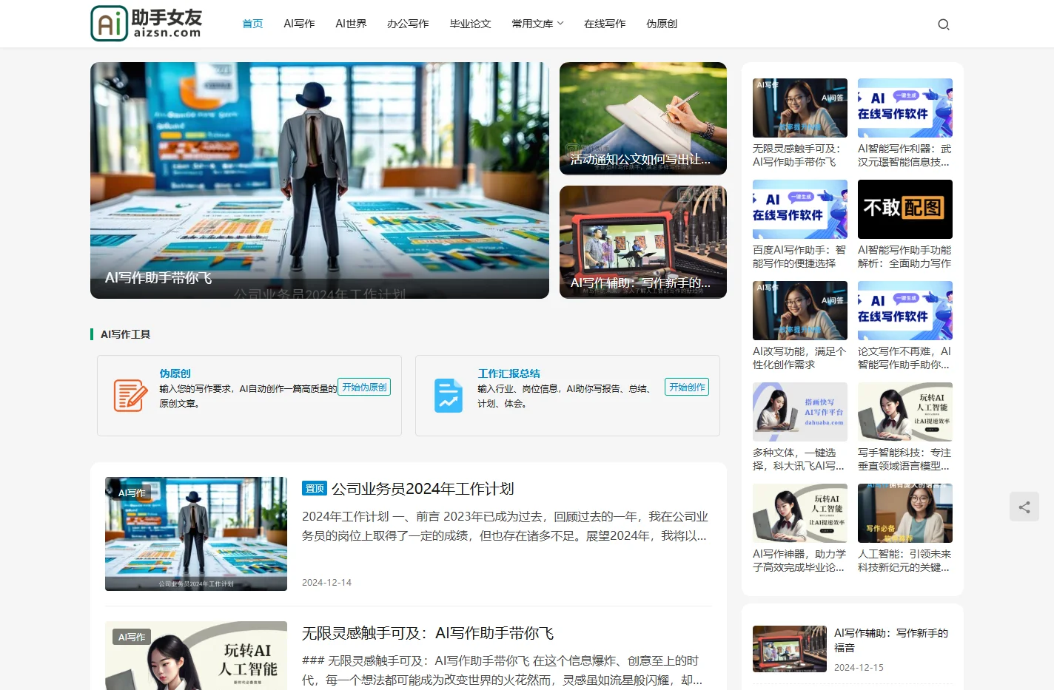Open article title 无限灵感触手可及:AI写作助手带你飞
1054x690 pixels.
[x=428, y=633]
